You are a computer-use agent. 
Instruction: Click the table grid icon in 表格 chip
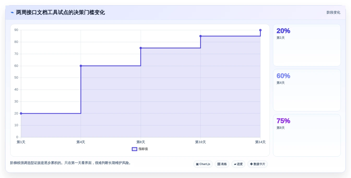point(219,164)
